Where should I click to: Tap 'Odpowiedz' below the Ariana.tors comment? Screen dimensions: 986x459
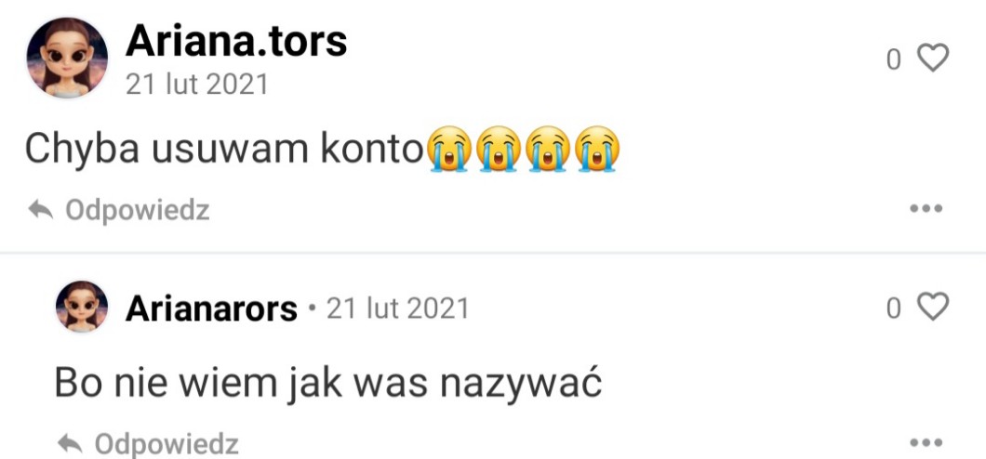click(x=137, y=210)
